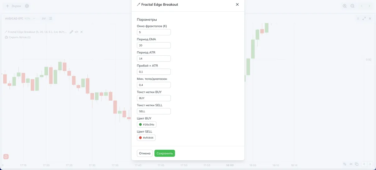The width and height of the screenshot is (376, 170).
Task: Click the alert bell icon on chart
Action: click(x=6, y=157)
